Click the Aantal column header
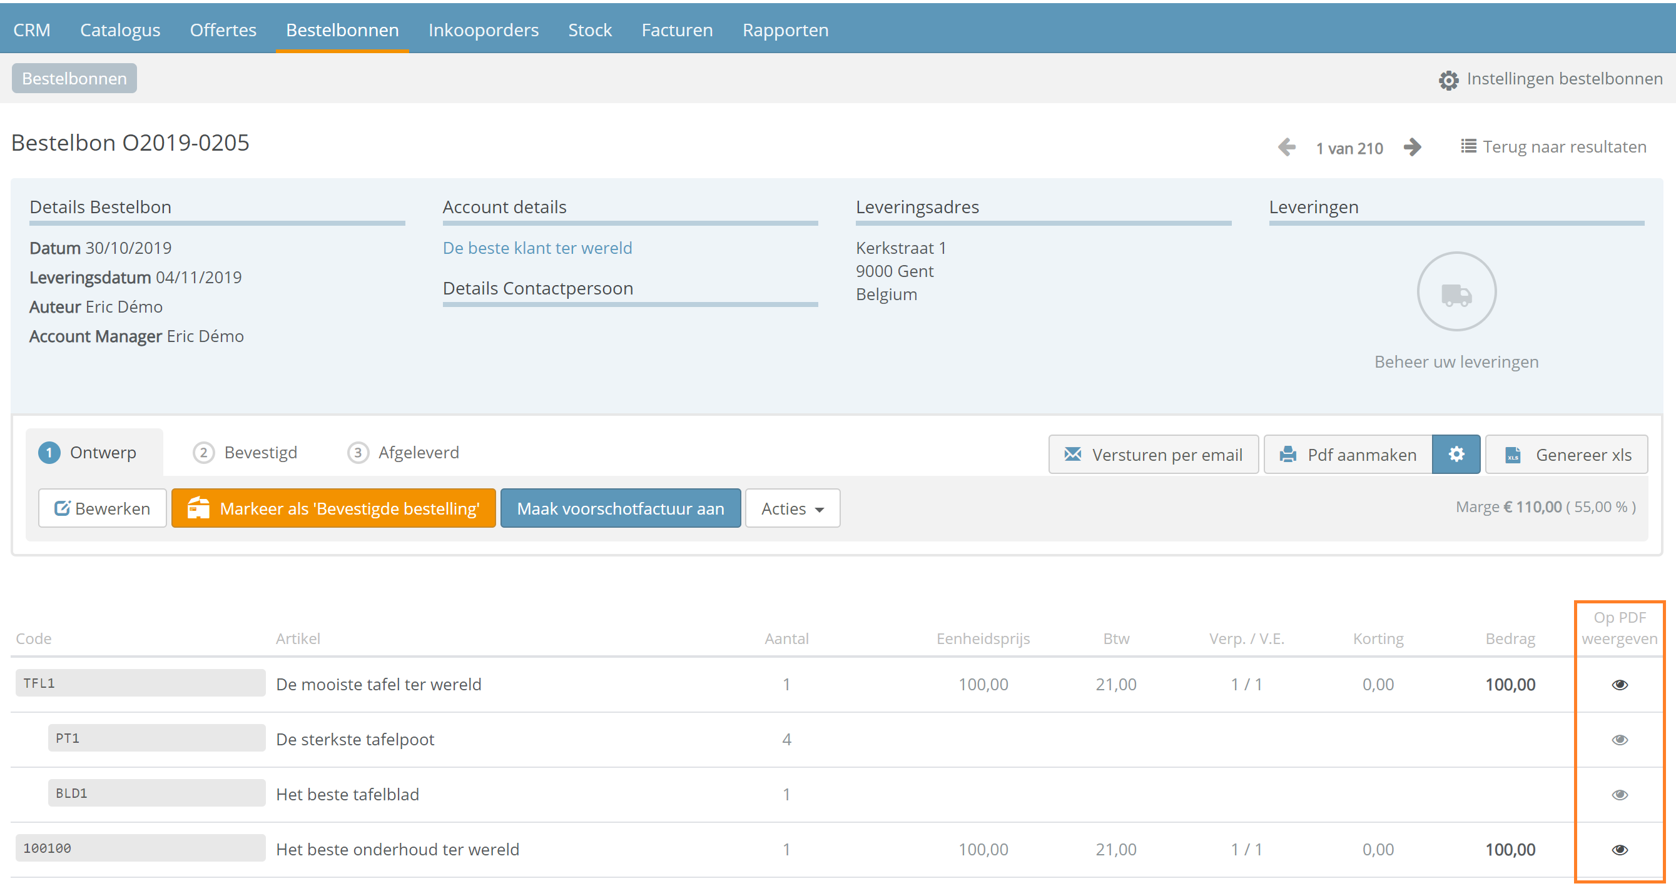1676x896 pixels. pos(786,638)
